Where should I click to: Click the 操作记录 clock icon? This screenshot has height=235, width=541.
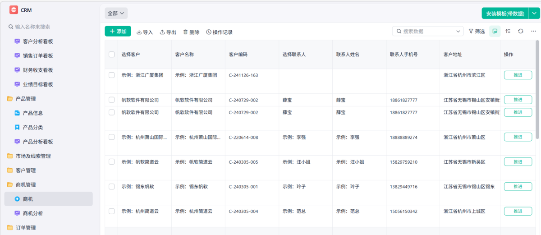click(x=209, y=32)
